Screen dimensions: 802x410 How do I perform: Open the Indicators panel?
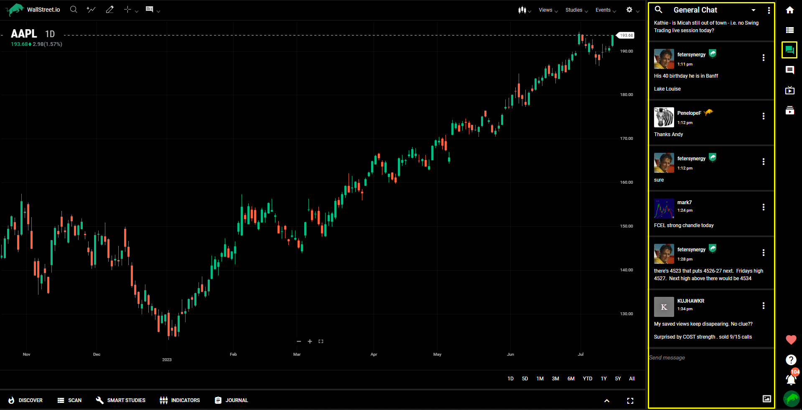180,400
